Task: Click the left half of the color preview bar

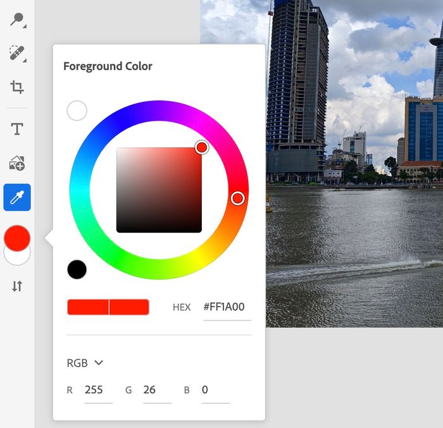Action: click(x=88, y=307)
